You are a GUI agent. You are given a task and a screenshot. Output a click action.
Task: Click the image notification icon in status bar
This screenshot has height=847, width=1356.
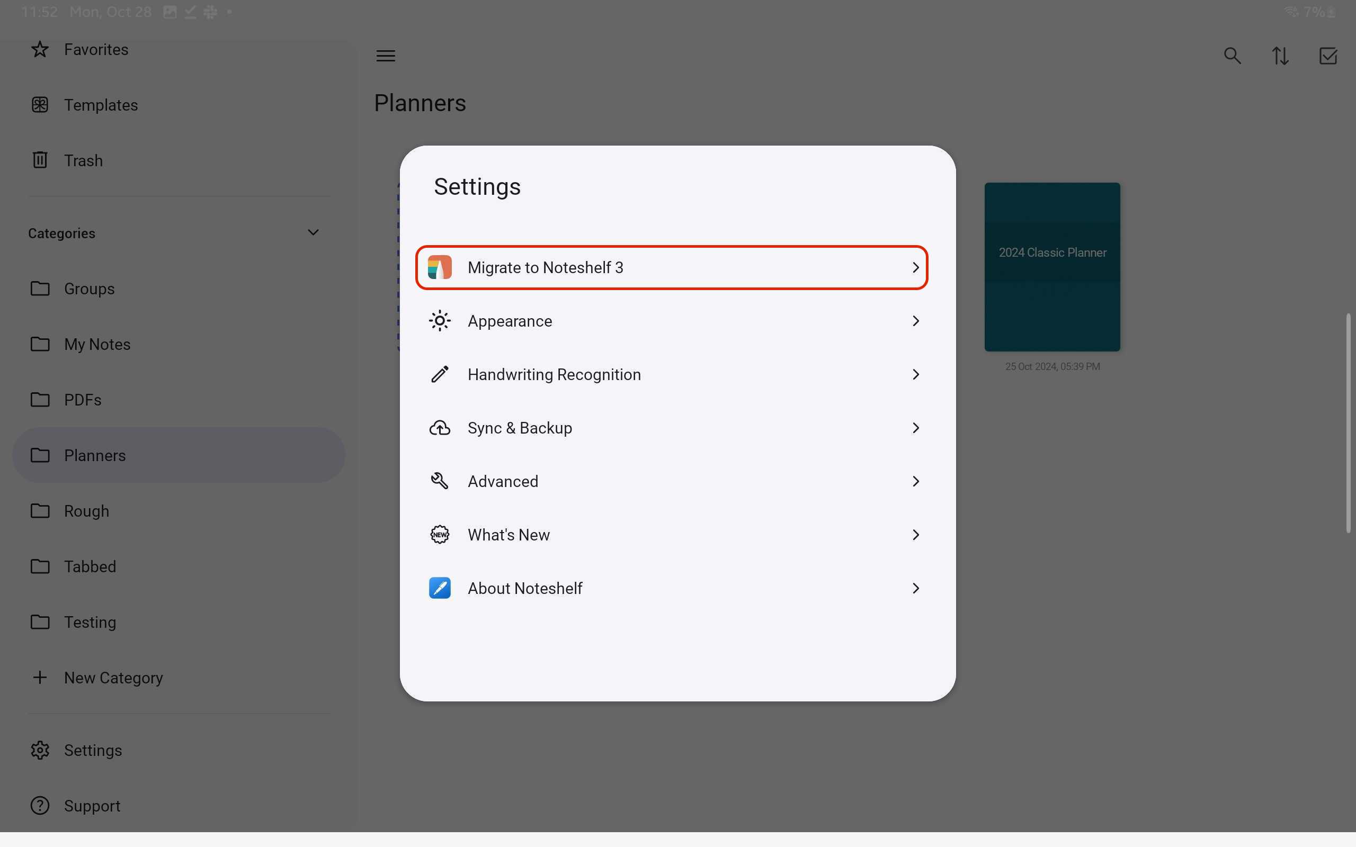point(170,12)
